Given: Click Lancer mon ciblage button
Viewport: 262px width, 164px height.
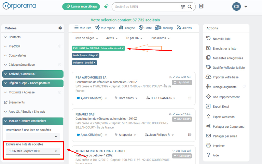Looking at the screenshot, I should pyautogui.click(x=81, y=6).
